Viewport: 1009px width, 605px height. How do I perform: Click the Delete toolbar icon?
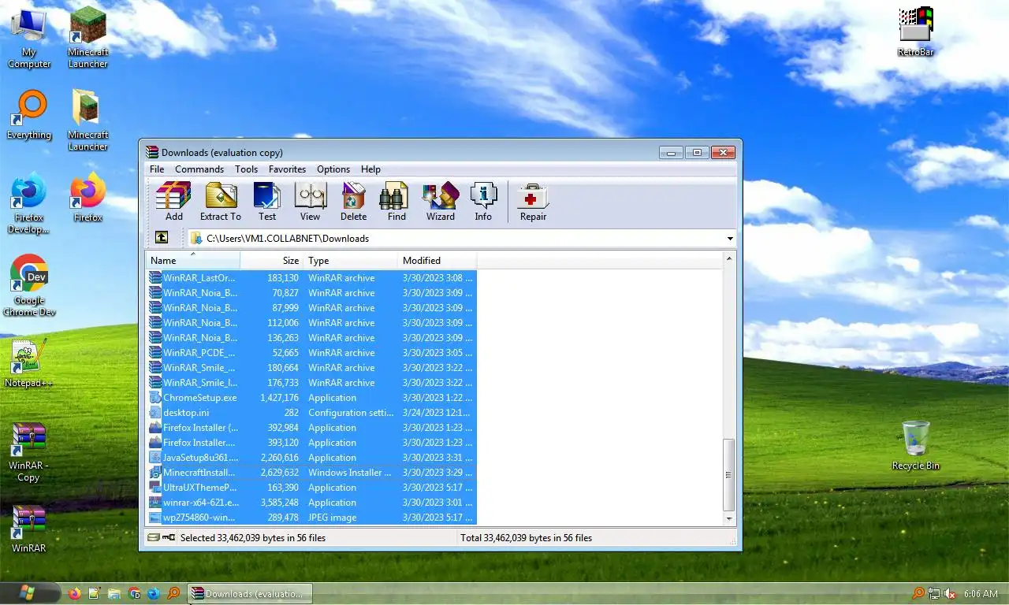pos(353,202)
